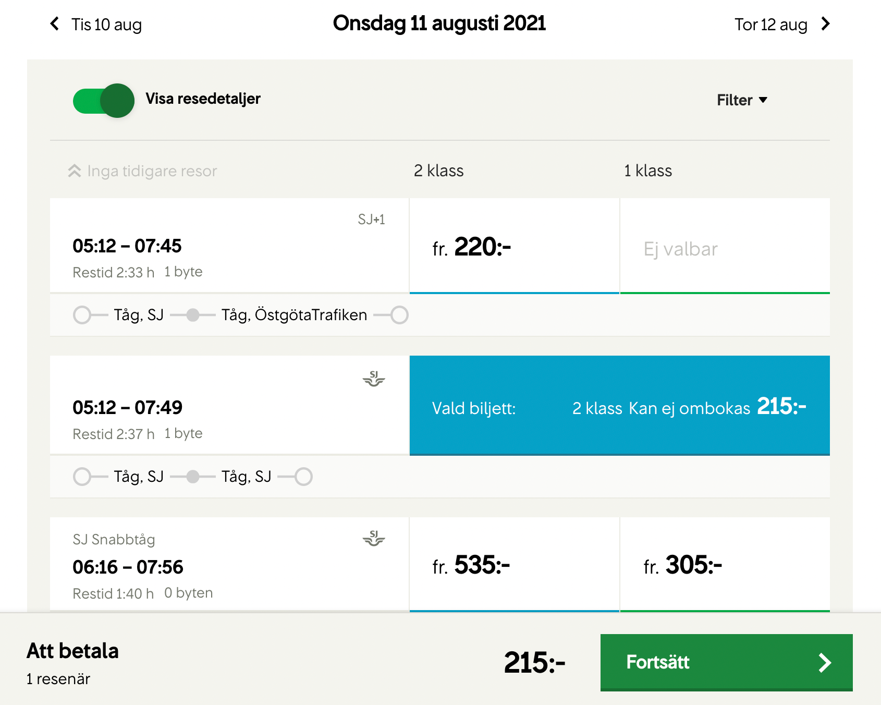Click end station circle after Tåg, ÖstgötaTrafiken
881x705 pixels.
coord(399,315)
